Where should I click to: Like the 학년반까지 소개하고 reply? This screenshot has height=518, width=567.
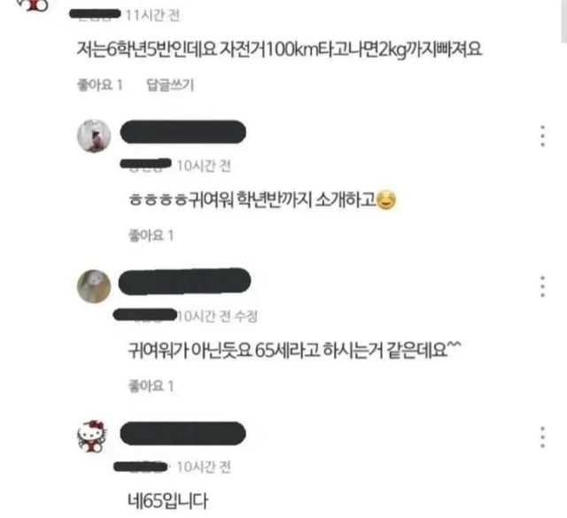(151, 236)
